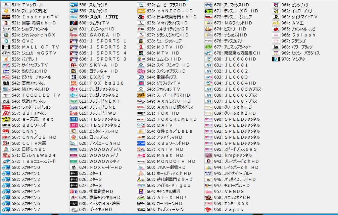This screenshot has height=215, width=338.
Task: Click the FOX HD 651 logo icon
Action: point(141,113)
